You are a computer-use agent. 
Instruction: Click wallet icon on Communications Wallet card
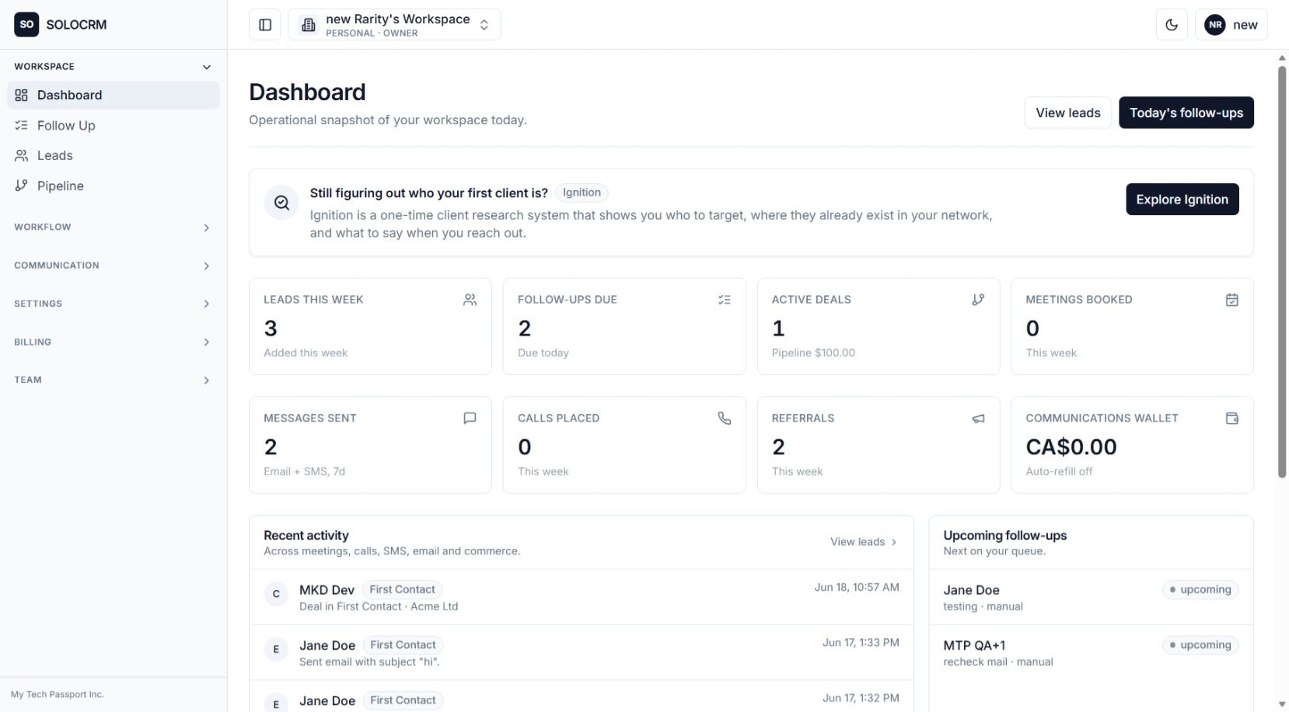pyautogui.click(x=1232, y=419)
